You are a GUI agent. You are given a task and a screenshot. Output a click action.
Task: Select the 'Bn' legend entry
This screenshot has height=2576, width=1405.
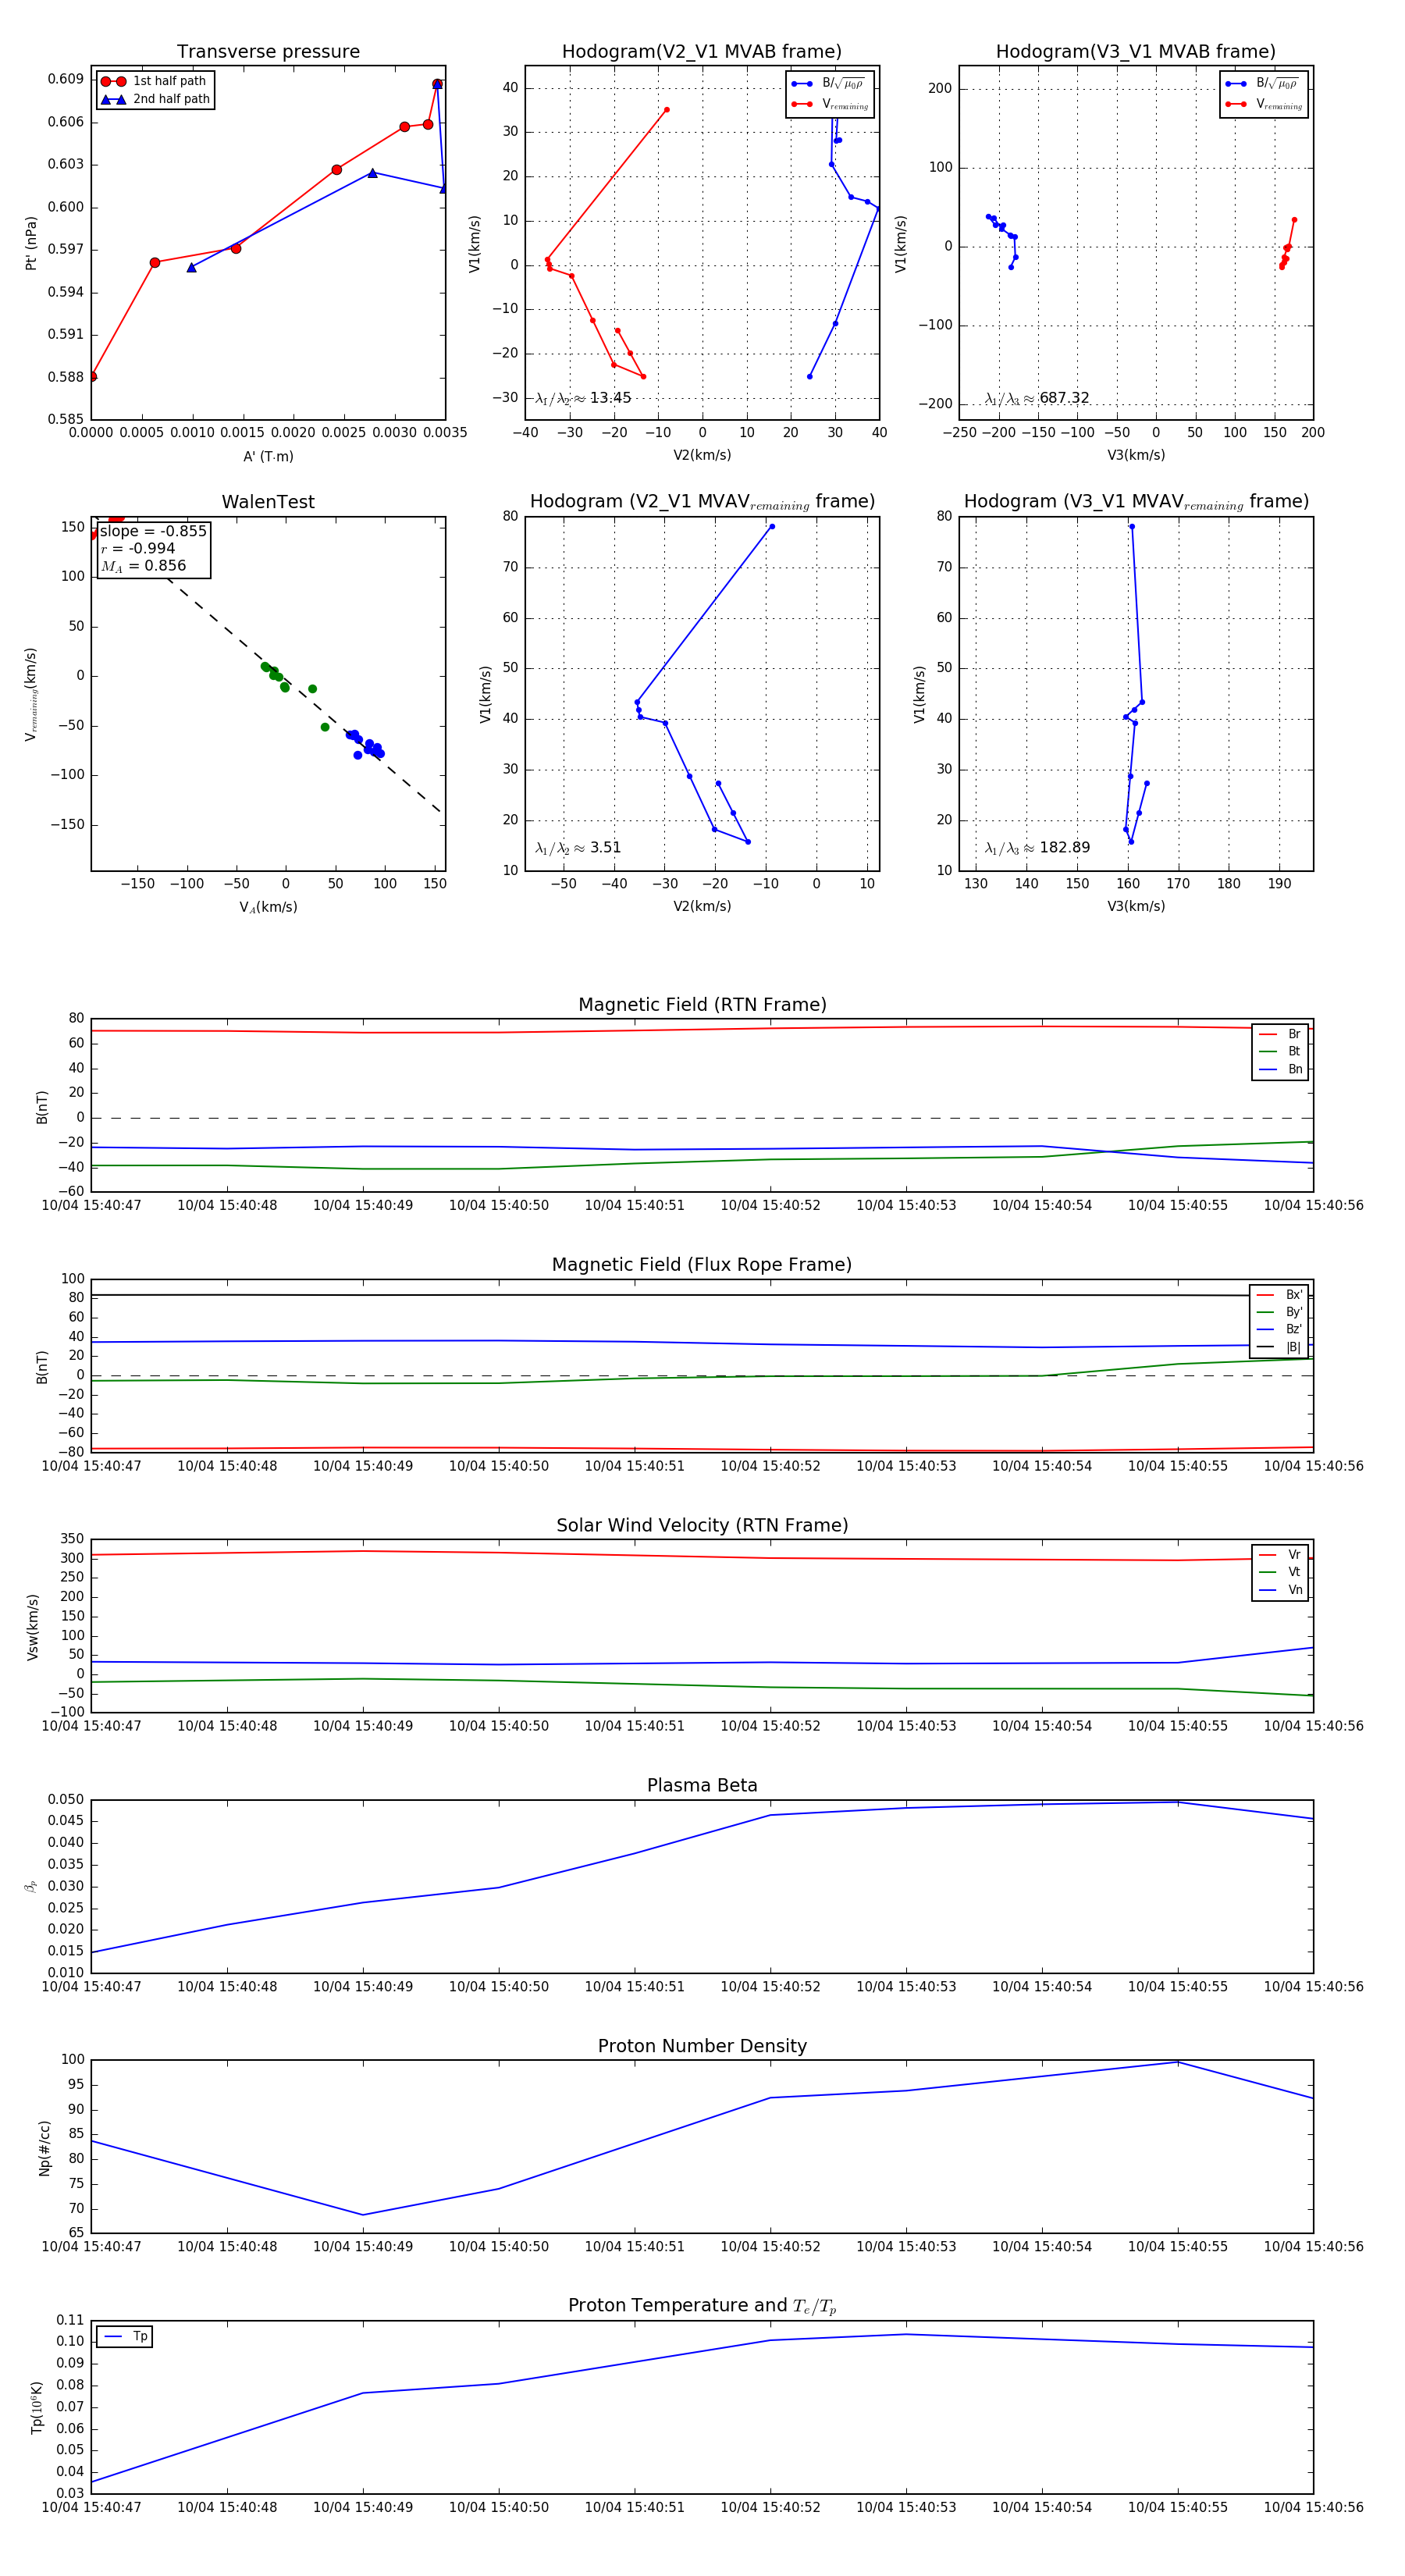1280,1069
